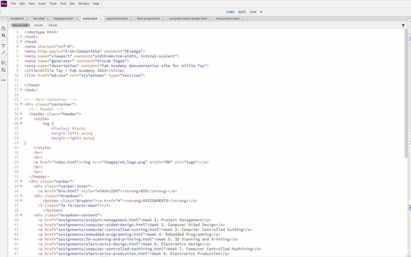Close the computer-aided-design.html tab
This screenshot has height=257, width=411.
[210, 19]
